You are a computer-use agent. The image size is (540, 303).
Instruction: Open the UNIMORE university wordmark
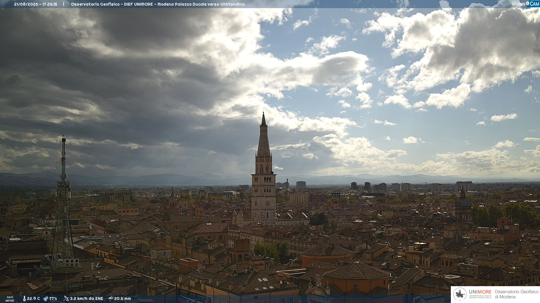[480, 294]
